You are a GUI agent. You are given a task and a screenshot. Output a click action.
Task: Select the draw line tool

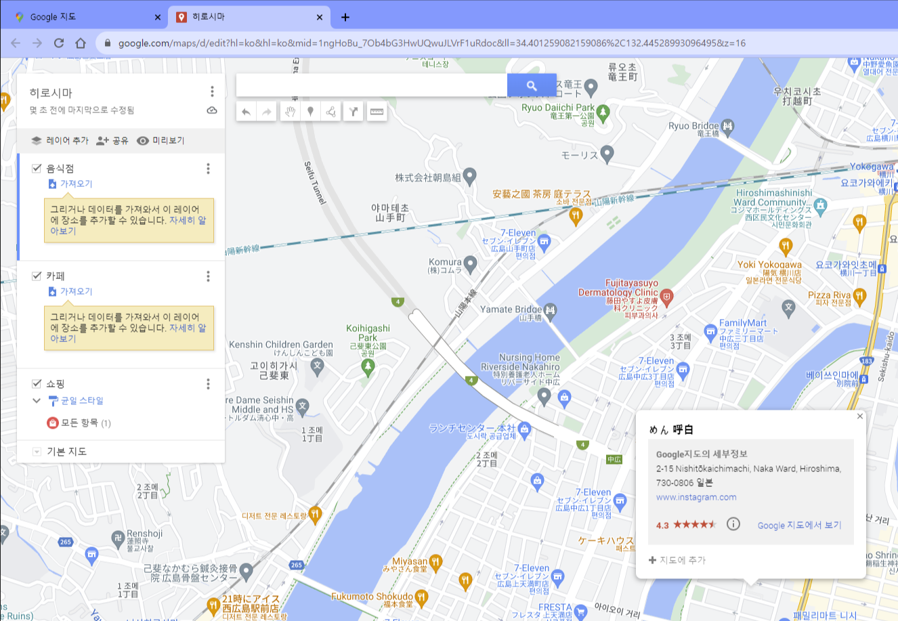click(331, 112)
